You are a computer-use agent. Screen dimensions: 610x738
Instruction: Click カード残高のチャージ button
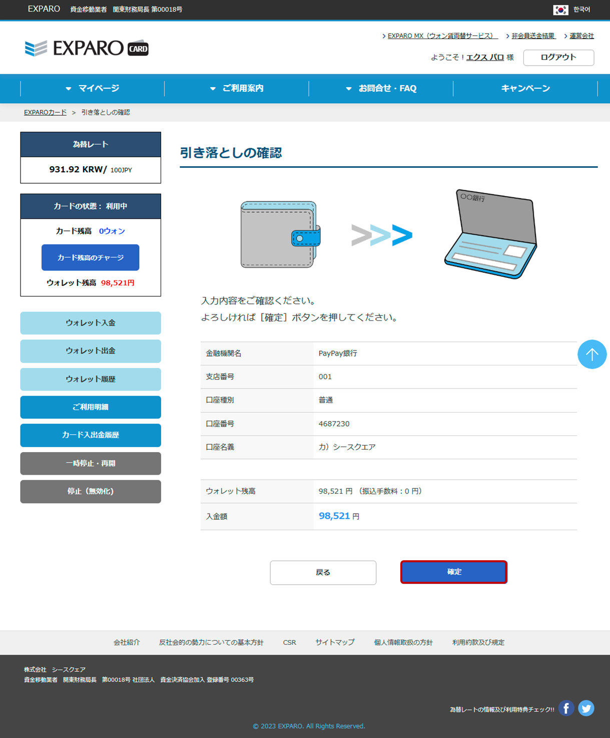pos(91,257)
